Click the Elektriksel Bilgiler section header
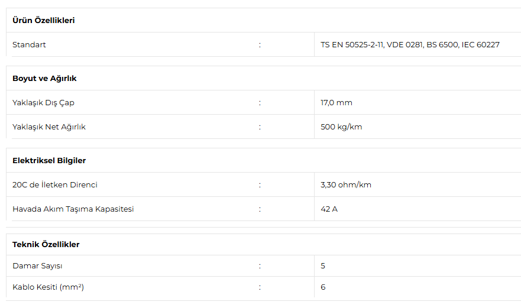Screen dimensions: 521x308 tap(49, 160)
